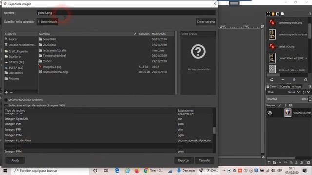Toggle visibility eye of the F100009533 layer
Viewport: 312px width, 175px height.
pos(270,113)
